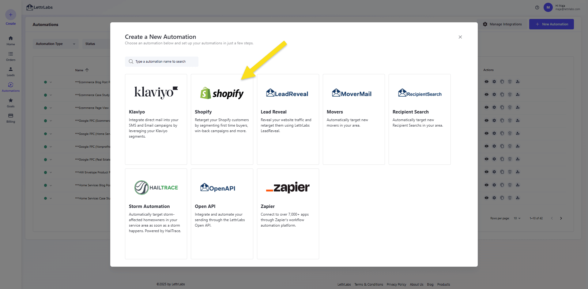Choose the Lead Reveal automation card
Screen dimensions: 588x289
[x=288, y=119]
